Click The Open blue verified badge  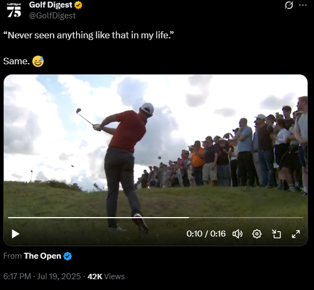click(x=67, y=256)
